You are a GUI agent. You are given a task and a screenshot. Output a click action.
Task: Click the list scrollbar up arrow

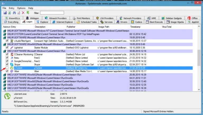click(x=199, y=26)
